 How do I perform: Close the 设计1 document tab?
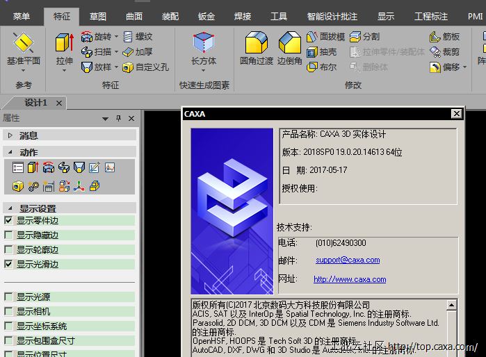[x=59, y=103]
